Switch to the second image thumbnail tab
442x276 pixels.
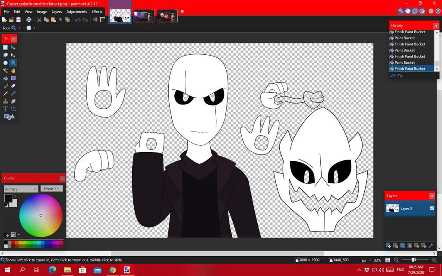click(143, 16)
